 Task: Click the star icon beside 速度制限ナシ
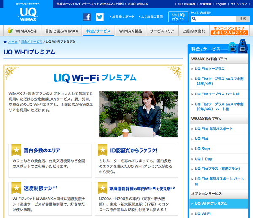[16, 188]
